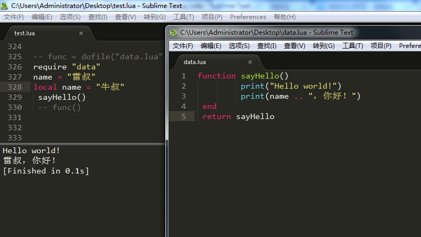The width and height of the screenshot is (421, 237).
Task: Click the commented -- func() line
Action: click(x=59, y=107)
